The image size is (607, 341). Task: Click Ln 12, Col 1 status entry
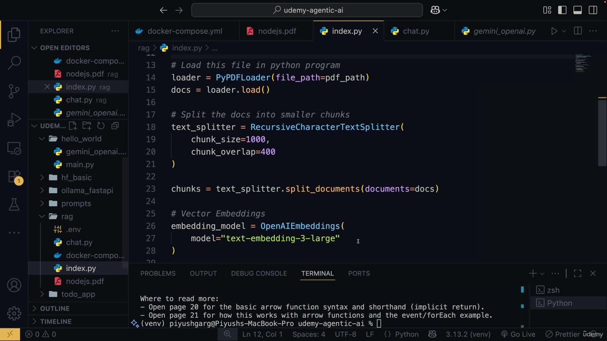(x=262, y=334)
